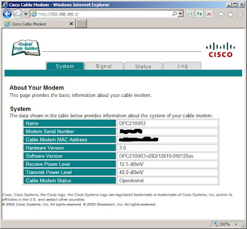This screenshot has height=229, width=247.
Task: Click the red Stop loading X icon
Action: point(209,14)
